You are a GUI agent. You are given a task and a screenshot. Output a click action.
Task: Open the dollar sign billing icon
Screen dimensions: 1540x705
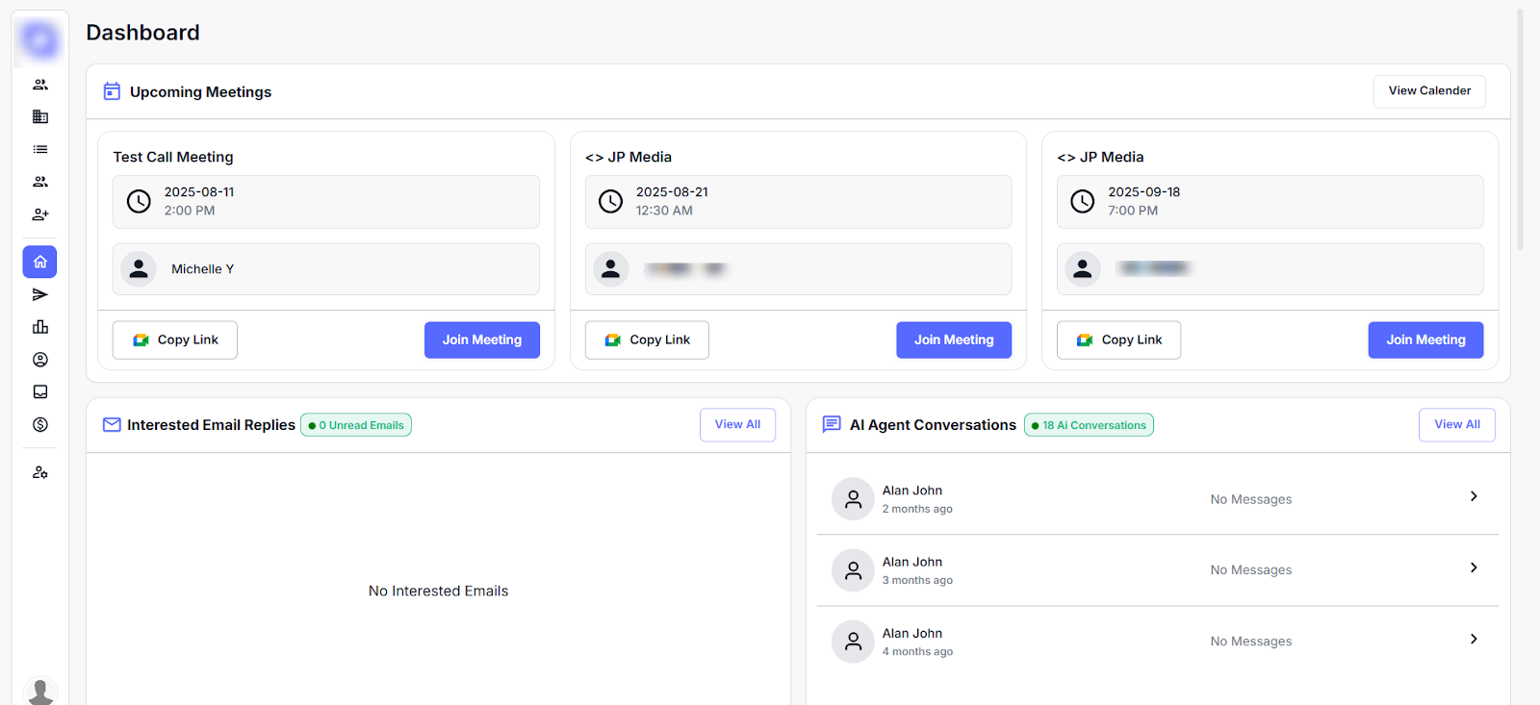pyautogui.click(x=39, y=424)
